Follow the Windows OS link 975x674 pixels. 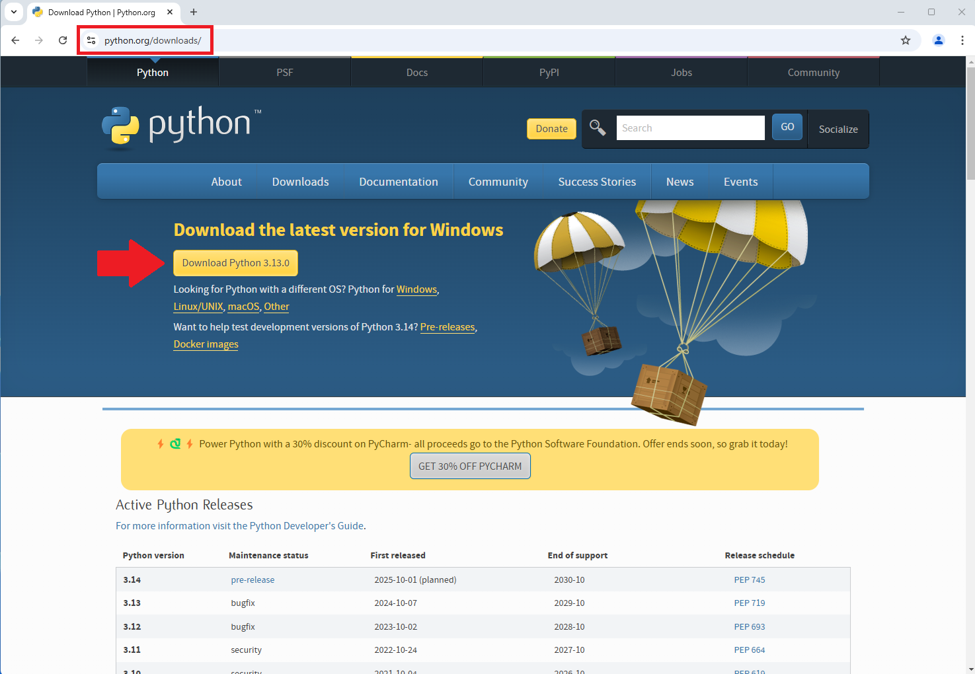416,289
